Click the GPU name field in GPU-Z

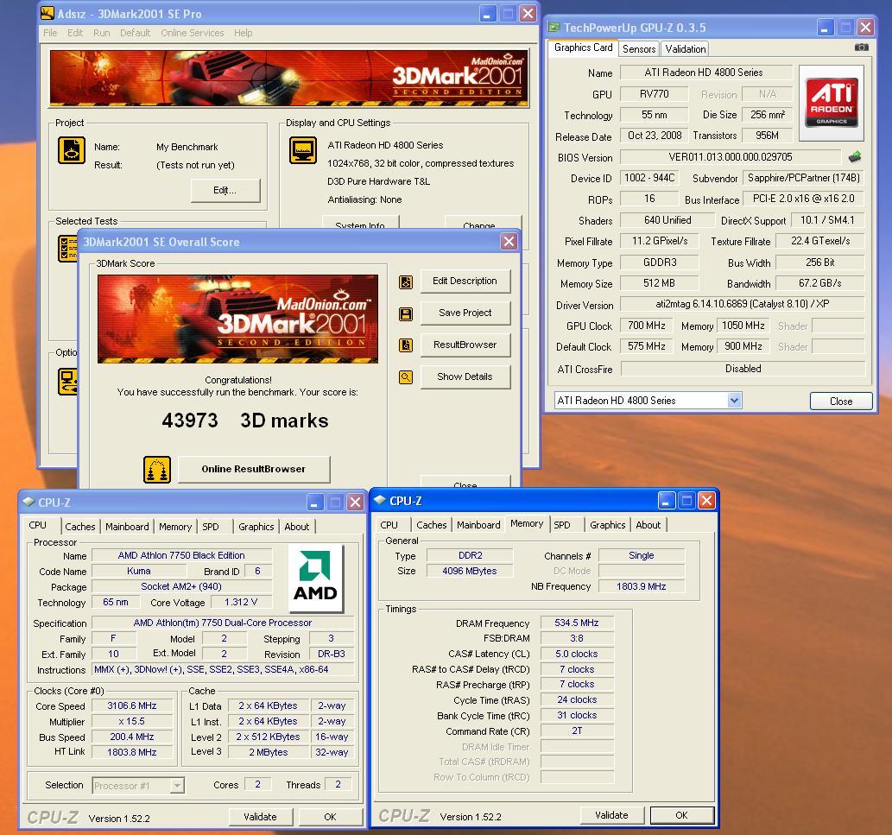705,73
